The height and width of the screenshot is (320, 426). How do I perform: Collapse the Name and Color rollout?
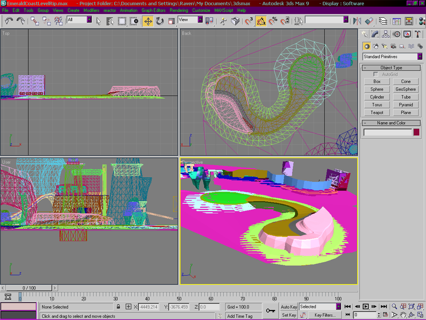point(391,123)
